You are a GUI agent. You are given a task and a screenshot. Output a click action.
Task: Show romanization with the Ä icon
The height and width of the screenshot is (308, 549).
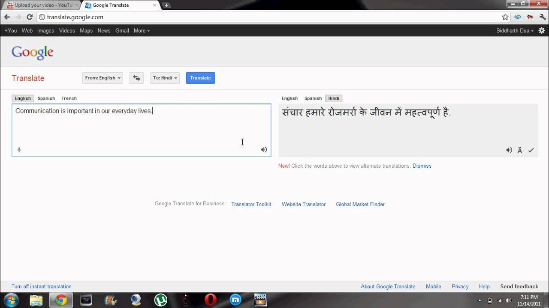(x=520, y=150)
